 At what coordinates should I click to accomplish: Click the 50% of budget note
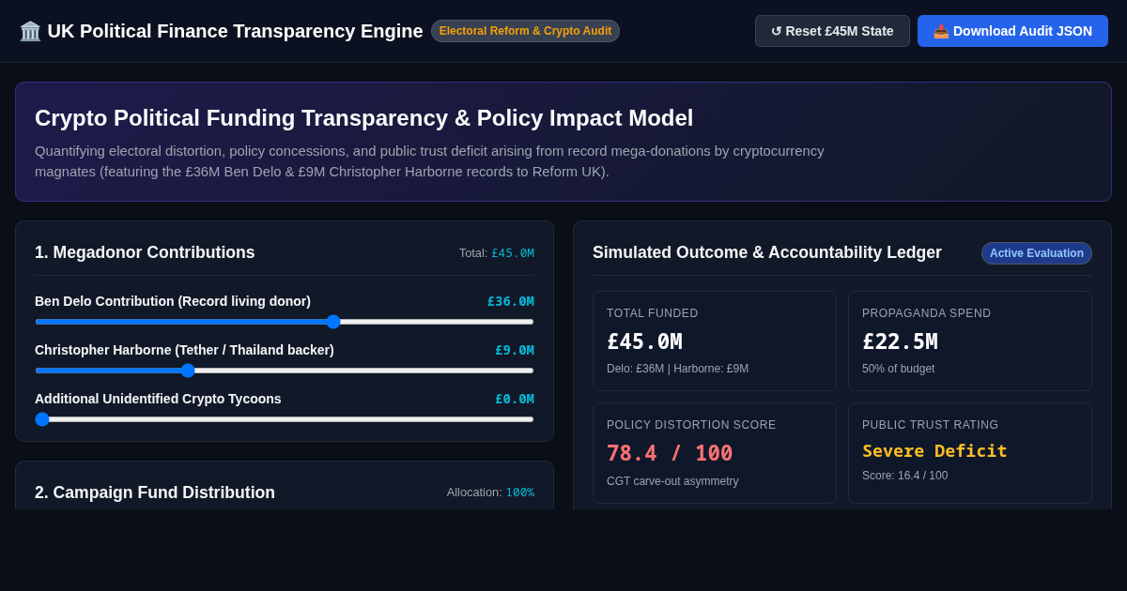898,369
